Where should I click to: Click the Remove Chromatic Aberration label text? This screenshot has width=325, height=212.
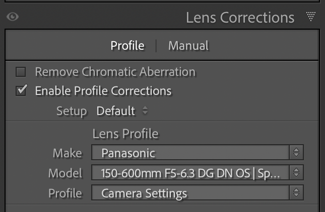115,72
